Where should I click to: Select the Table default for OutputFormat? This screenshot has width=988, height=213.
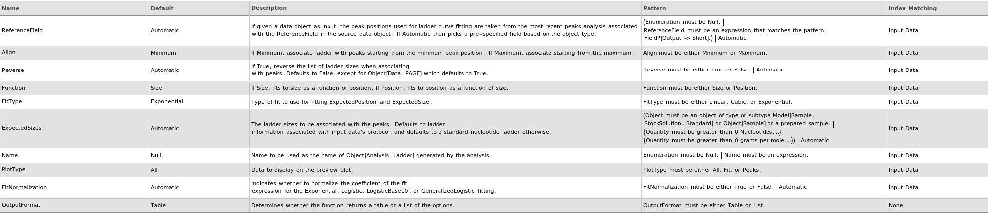coord(158,205)
